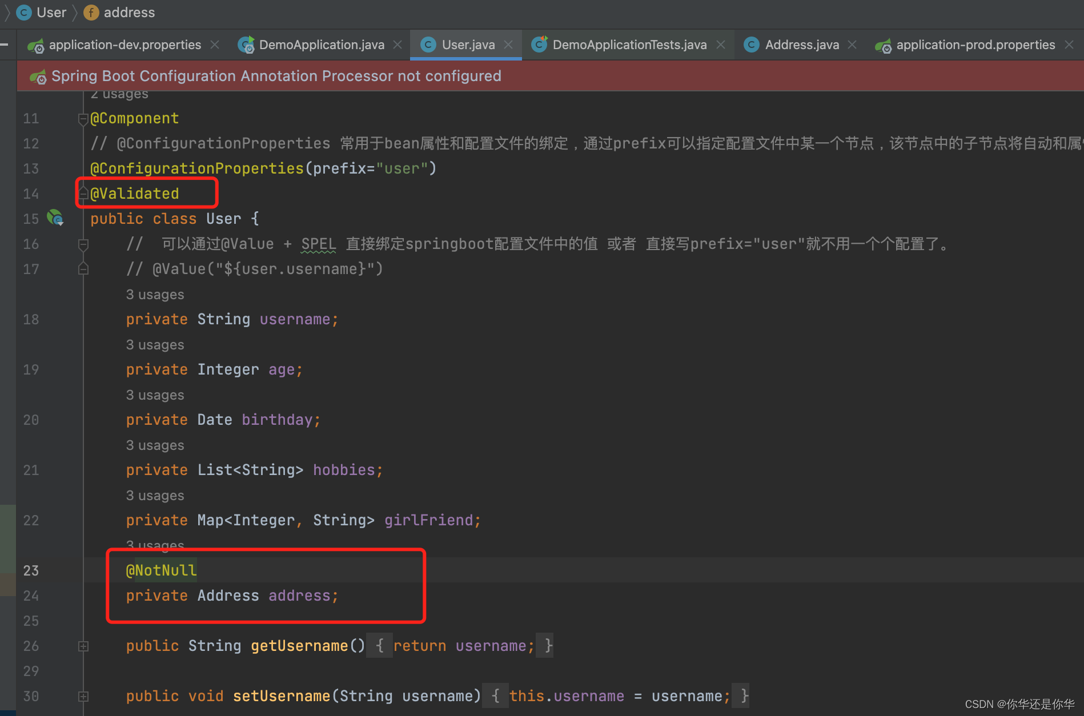Click the '3 usages' hint above birthday field
This screenshot has height=716, width=1084.
tap(155, 395)
